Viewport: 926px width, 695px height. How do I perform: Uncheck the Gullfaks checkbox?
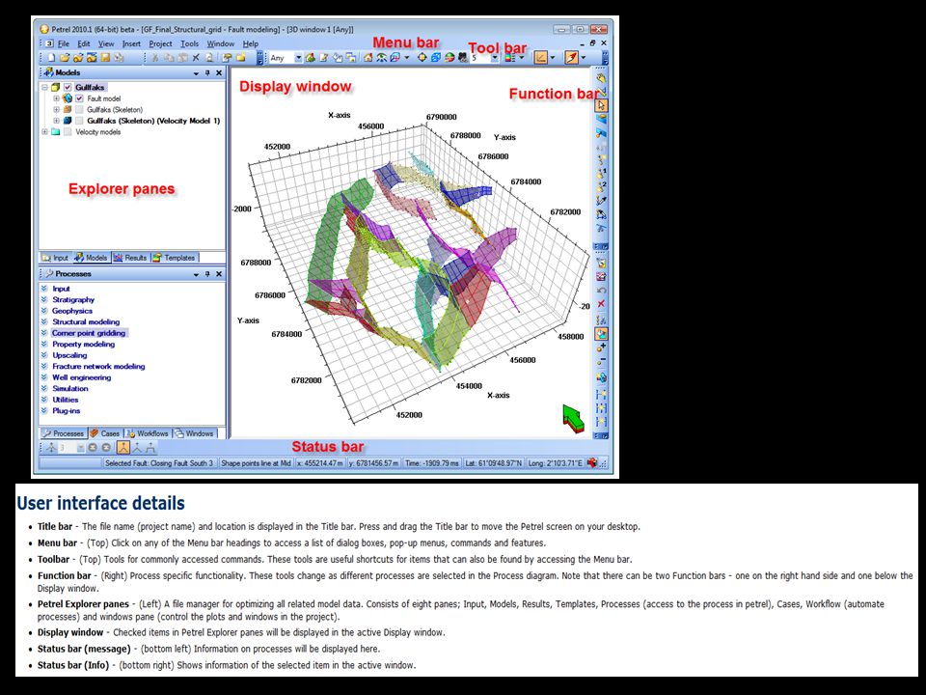point(68,88)
